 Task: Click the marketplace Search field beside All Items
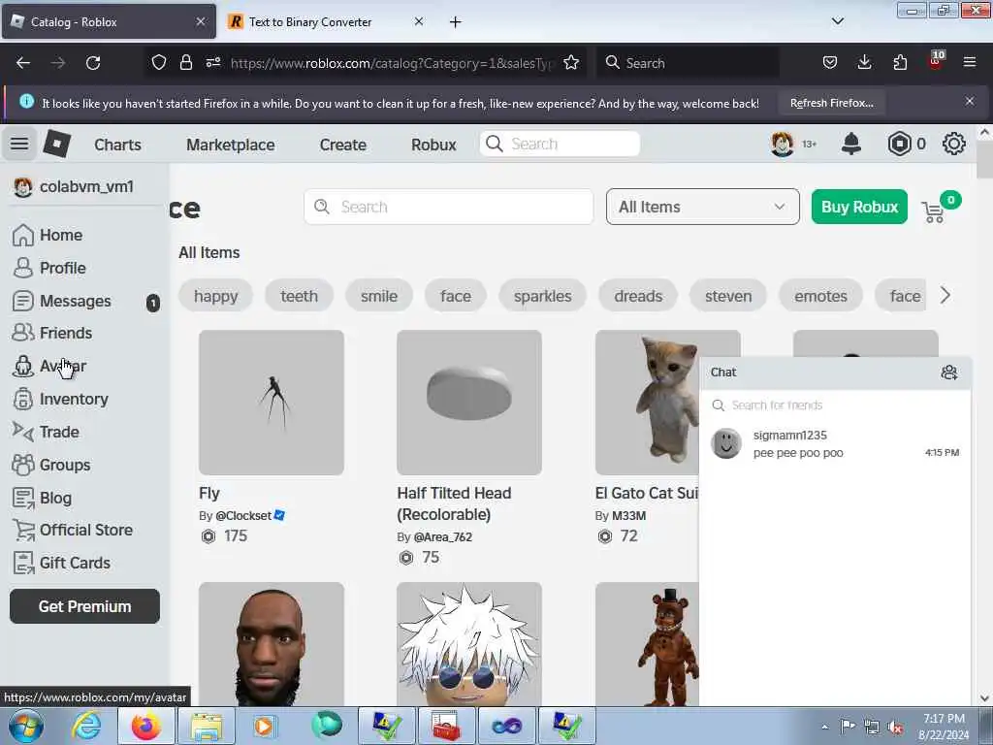pos(448,207)
